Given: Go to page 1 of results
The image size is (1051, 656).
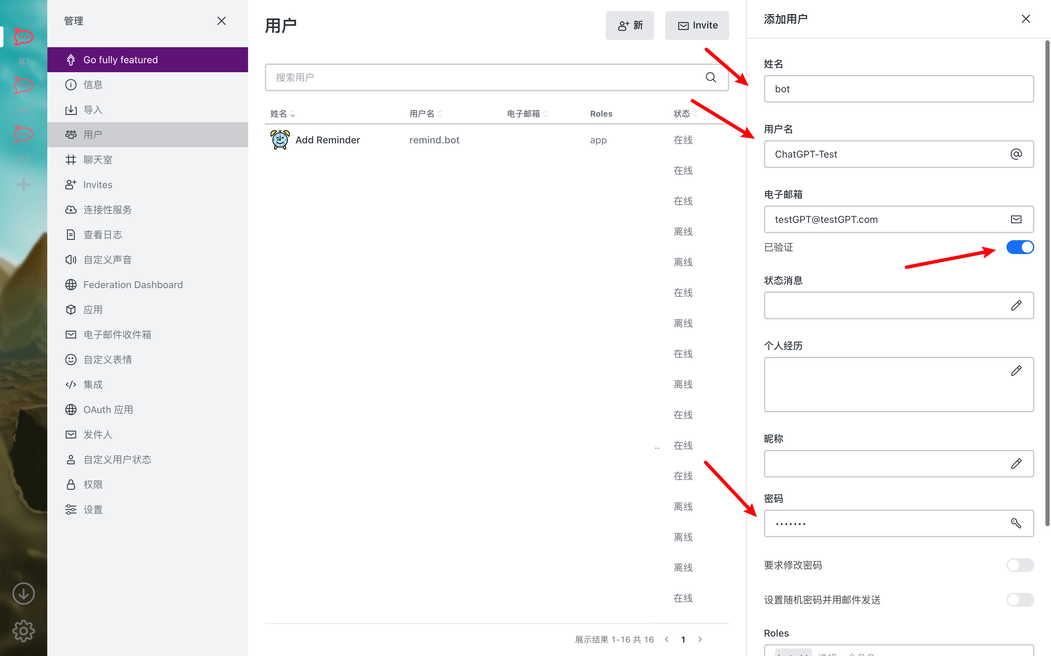Looking at the screenshot, I should click(683, 639).
